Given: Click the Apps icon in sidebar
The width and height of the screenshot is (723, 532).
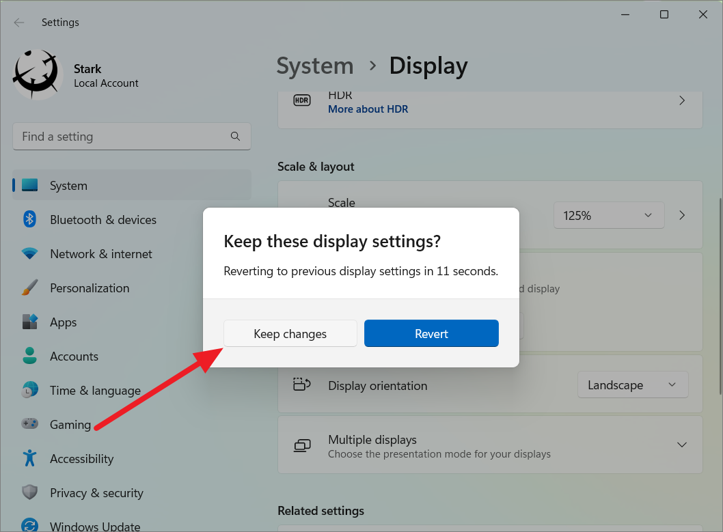Looking at the screenshot, I should (30, 322).
